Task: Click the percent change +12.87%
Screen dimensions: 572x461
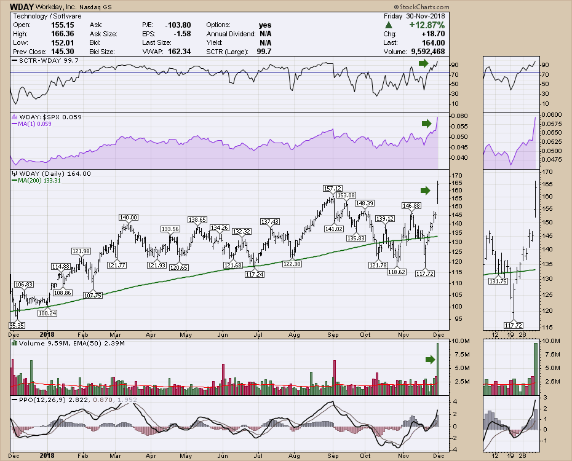Action: pyautogui.click(x=427, y=25)
